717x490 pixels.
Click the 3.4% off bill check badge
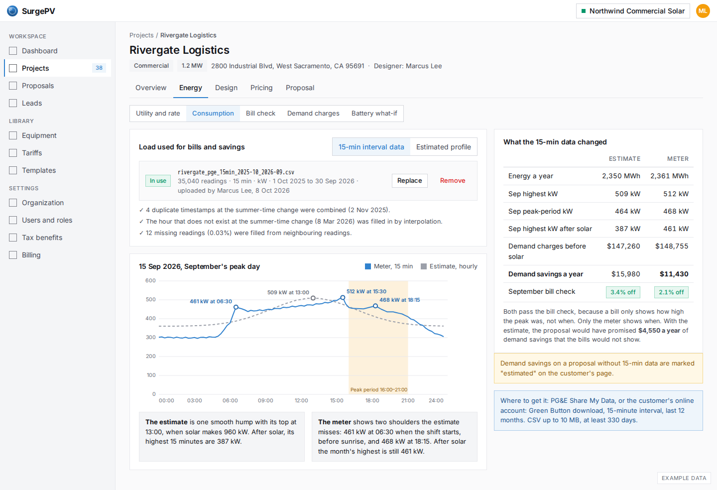tap(623, 292)
